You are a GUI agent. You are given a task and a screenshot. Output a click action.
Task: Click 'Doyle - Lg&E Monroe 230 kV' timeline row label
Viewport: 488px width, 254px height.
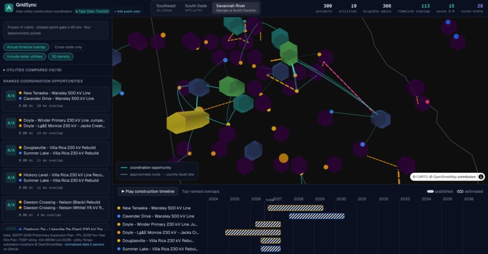click(x=160, y=232)
